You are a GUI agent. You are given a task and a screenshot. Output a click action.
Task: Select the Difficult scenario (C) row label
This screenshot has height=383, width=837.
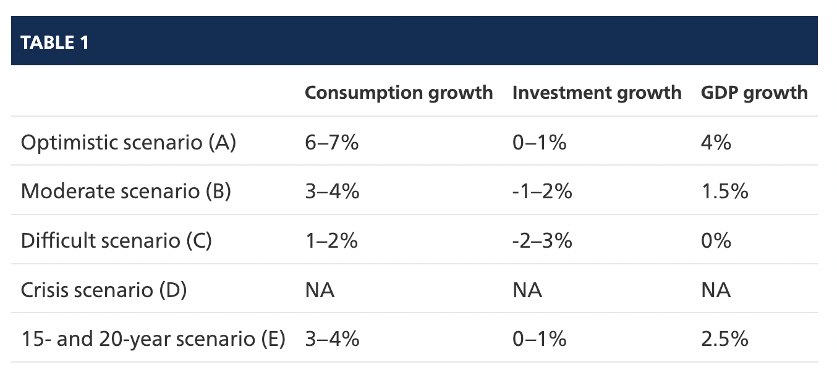pyautogui.click(x=116, y=240)
